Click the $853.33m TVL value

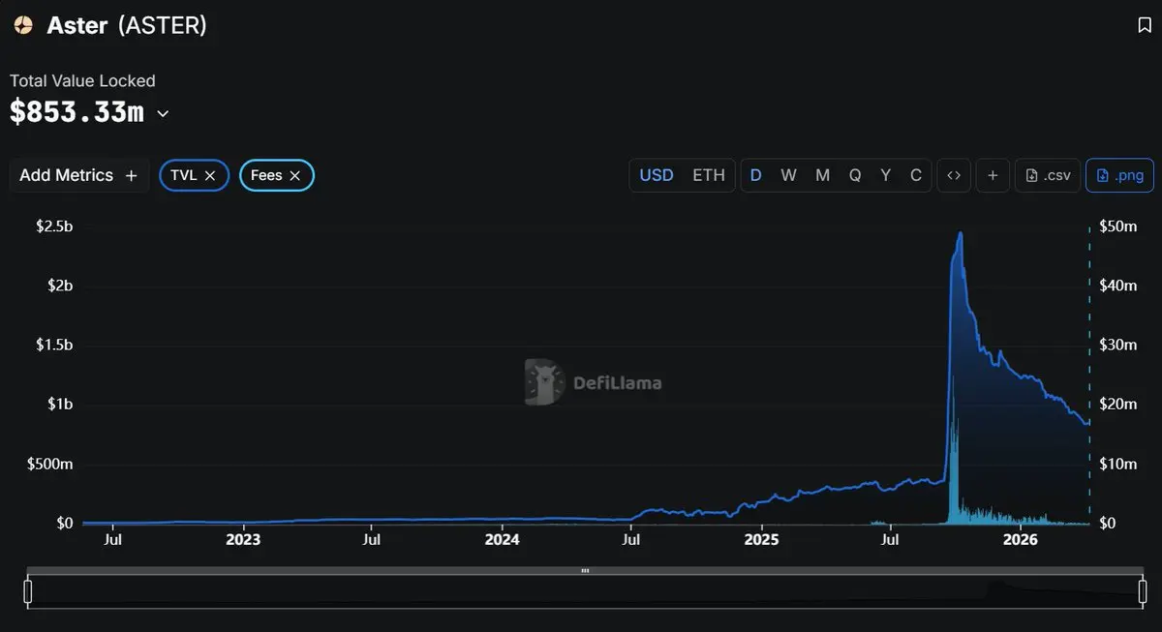point(76,112)
